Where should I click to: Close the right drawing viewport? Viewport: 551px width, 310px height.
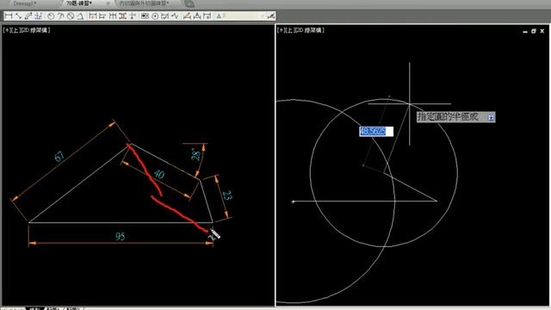pyautogui.click(x=542, y=31)
